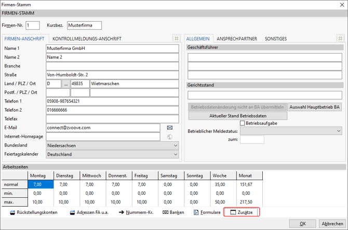The height and width of the screenshot is (230, 348).
Task: Click into the Telefax input field
Action: pyautogui.click(x=111, y=119)
